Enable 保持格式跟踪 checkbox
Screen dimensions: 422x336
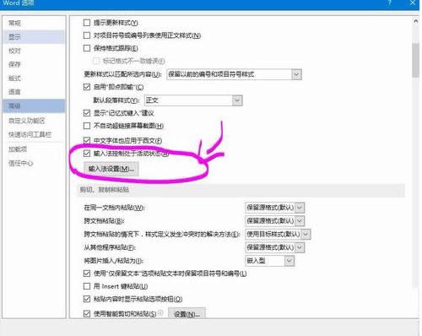click(87, 48)
